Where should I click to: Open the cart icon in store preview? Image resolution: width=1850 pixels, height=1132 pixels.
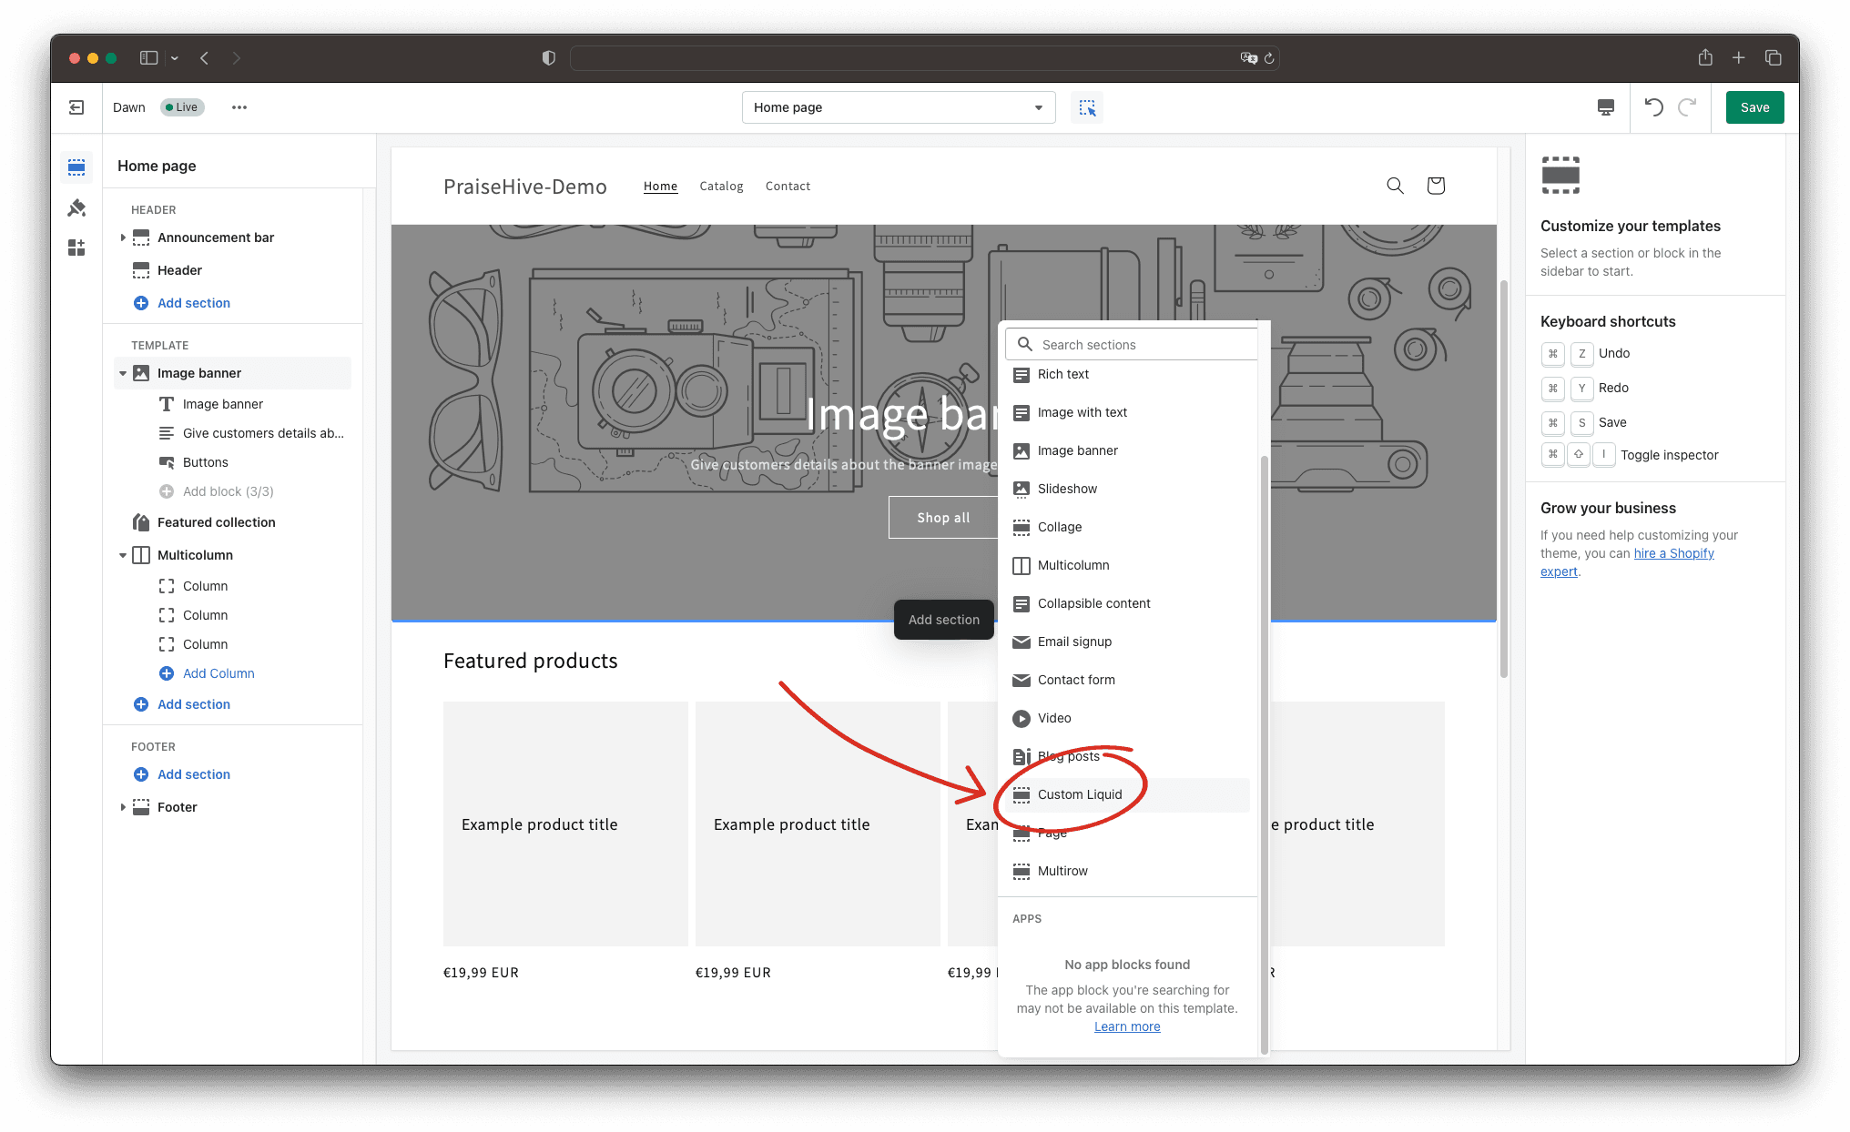coord(1436,186)
